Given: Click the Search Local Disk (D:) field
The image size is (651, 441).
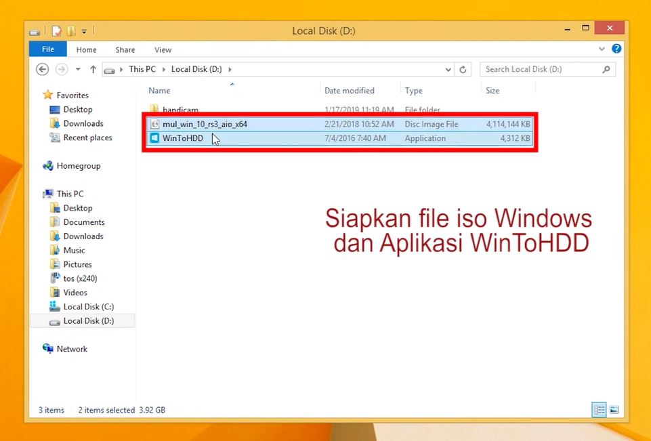Looking at the screenshot, I should [x=547, y=69].
